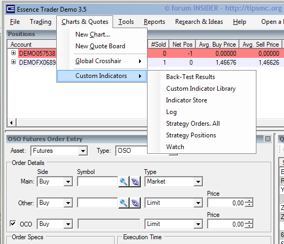Click the Main symbol hide-eye icon

135,181
